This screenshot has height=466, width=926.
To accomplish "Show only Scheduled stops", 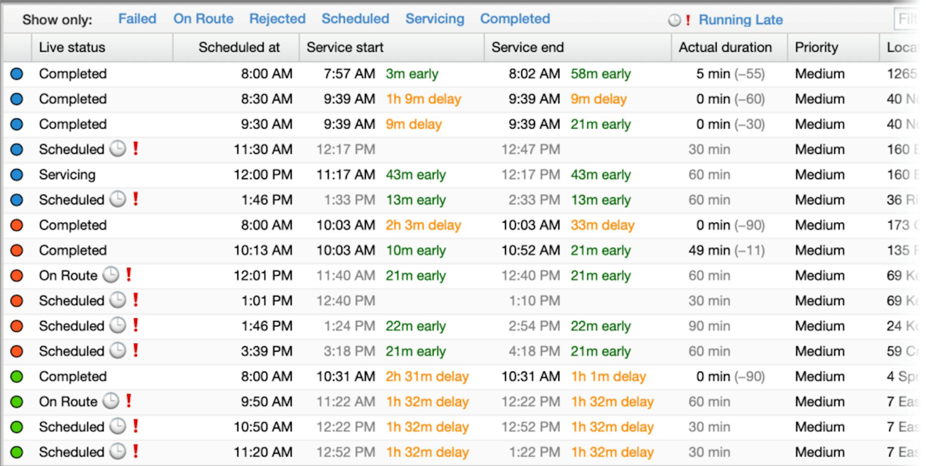I will (355, 19).
